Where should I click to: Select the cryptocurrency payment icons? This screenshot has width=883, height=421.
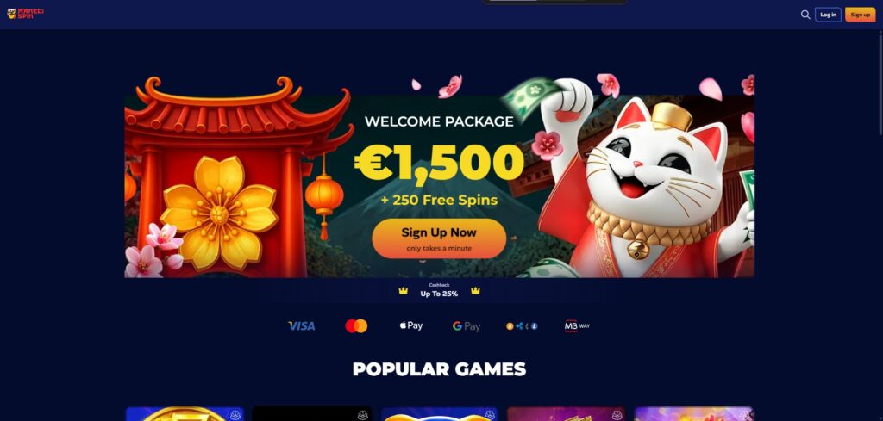tap(522, 326)
